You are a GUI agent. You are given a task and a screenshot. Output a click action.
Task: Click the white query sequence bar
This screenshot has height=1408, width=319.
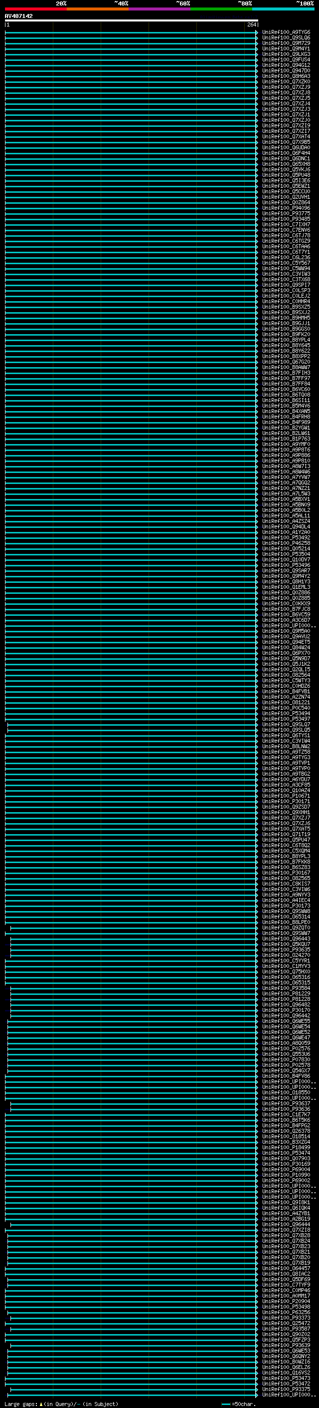click(x=132, y=20)
